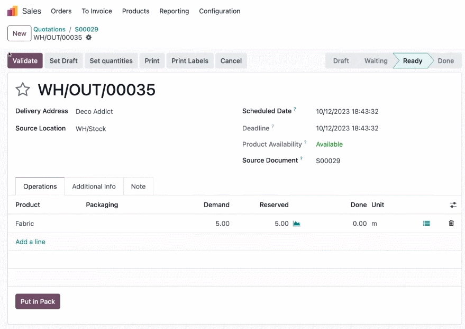
Task: Go back to Quotations breadcrumb
Action: (x=49, y=29)
